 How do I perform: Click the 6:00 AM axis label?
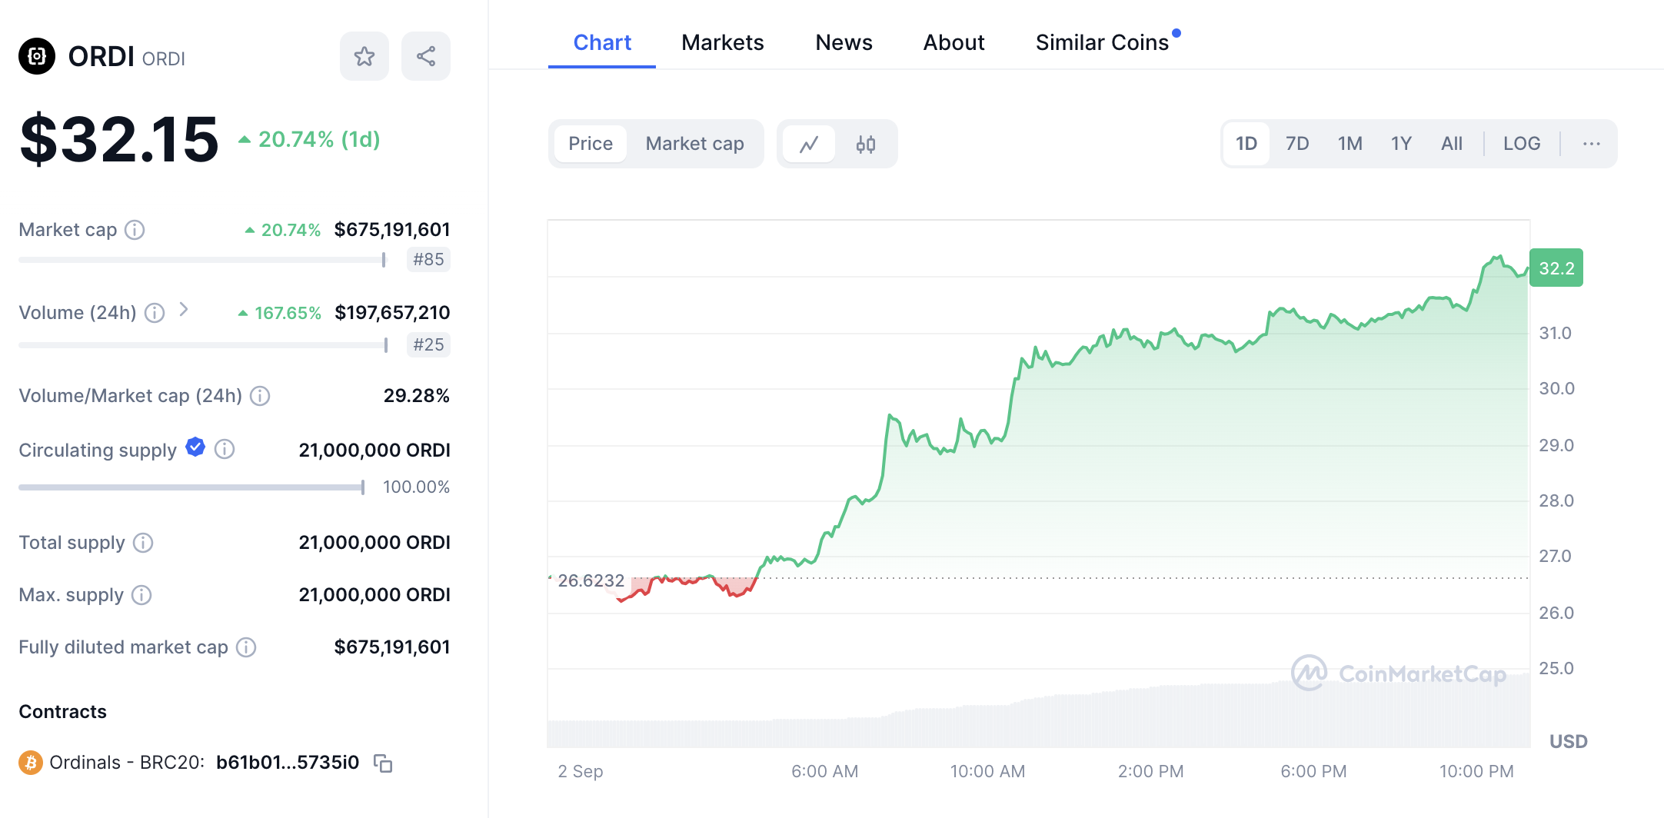tap(824, 771)
